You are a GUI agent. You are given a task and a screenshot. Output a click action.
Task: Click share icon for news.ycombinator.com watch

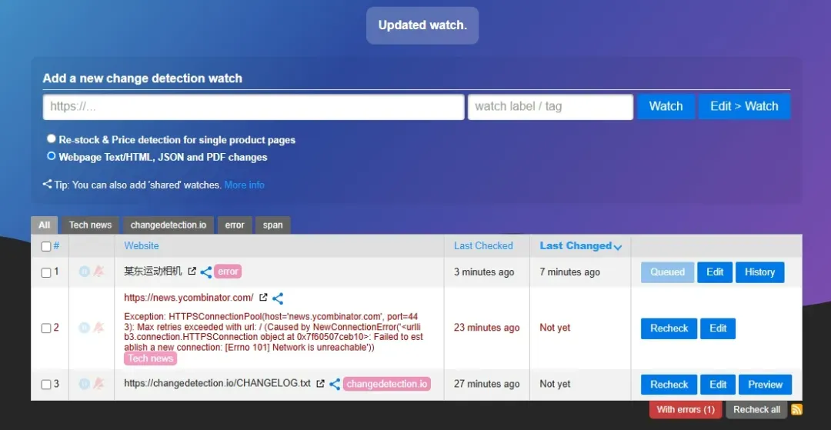pos(278,298)
